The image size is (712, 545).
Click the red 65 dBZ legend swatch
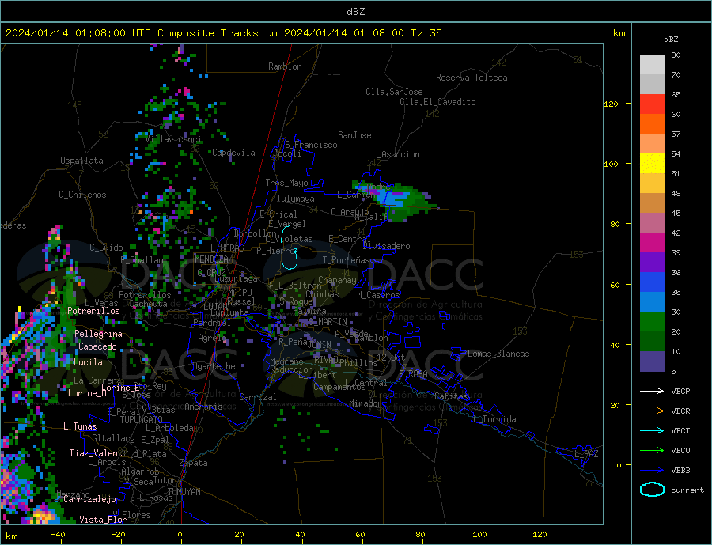pos(652,104)
